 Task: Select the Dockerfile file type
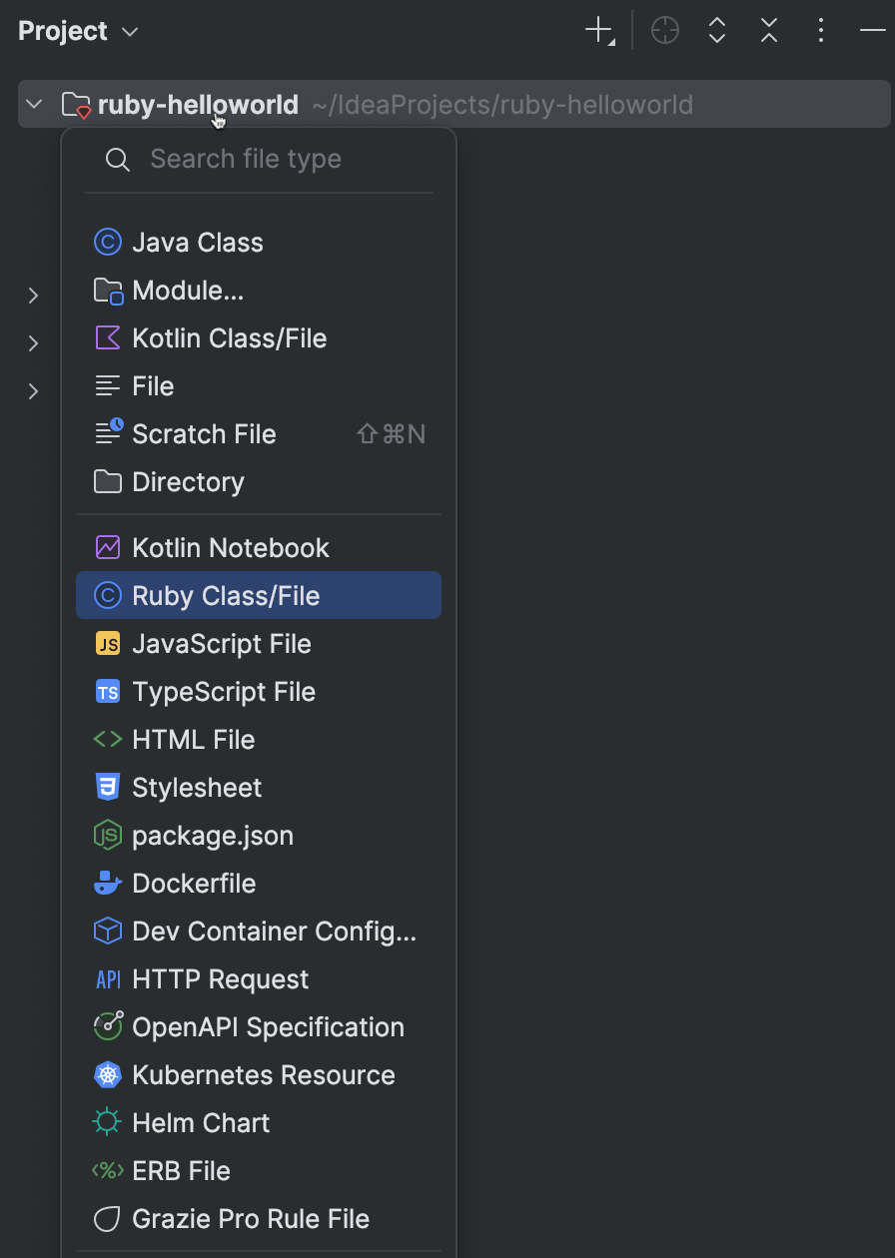[192, 883]
